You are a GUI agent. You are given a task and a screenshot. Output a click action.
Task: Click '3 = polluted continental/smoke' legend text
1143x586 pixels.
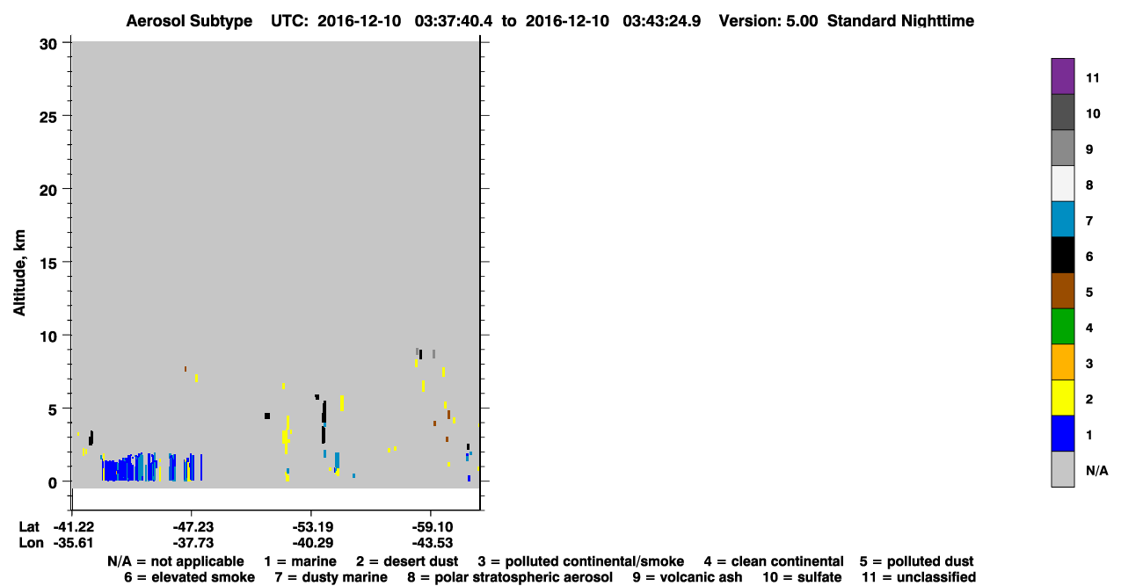[x=580, y=561]
